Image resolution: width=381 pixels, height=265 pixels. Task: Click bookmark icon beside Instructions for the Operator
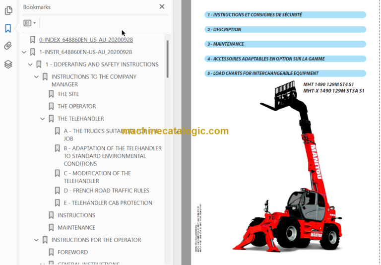(x=45, y=240)
